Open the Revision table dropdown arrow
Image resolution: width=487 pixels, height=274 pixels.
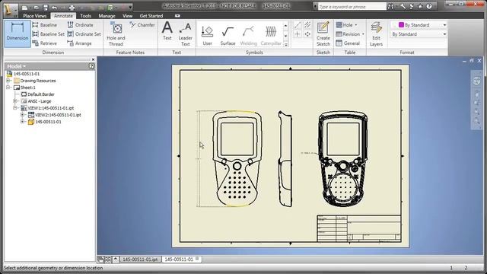pos(363,34)
